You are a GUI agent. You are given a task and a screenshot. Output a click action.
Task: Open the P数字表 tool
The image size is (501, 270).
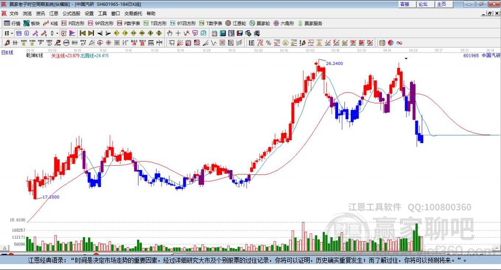click(x=129, y=24)
